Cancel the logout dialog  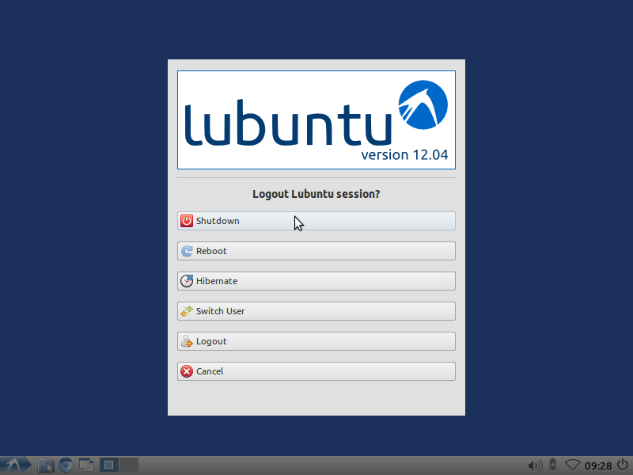(316, 371)
